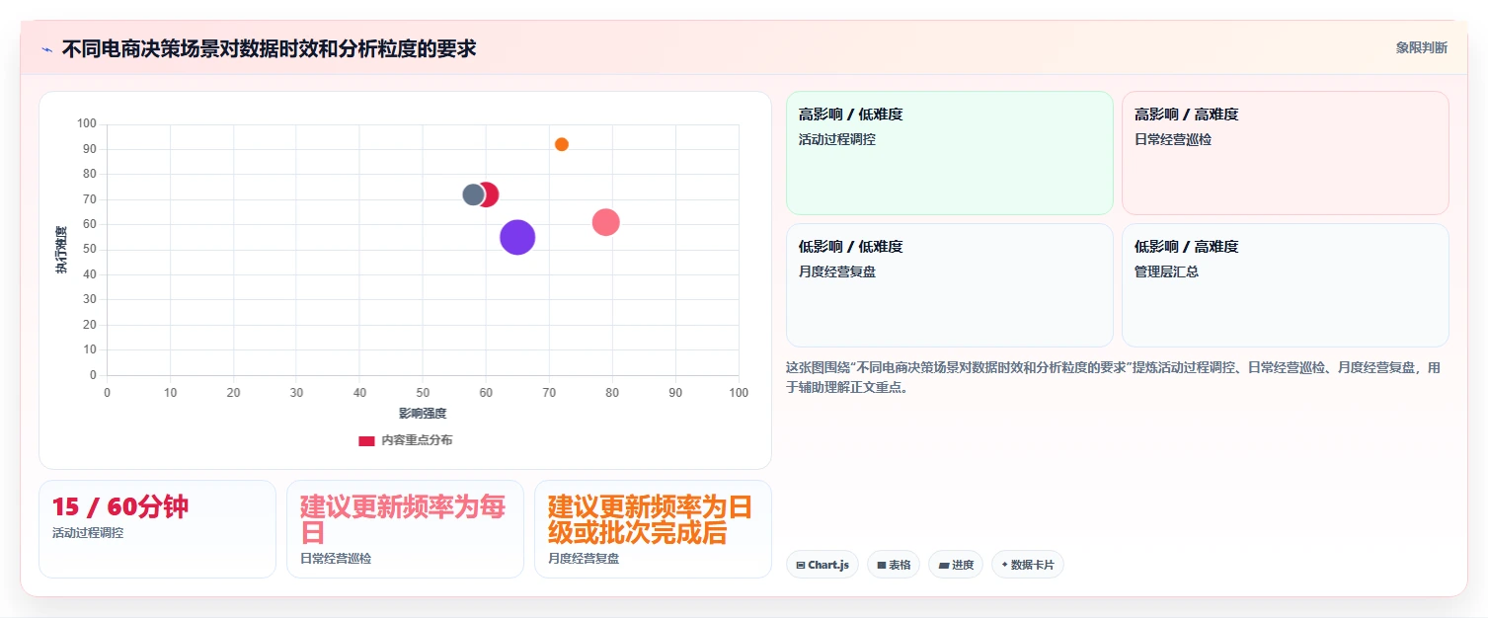Click the pink bubble in the chart

[x=606, y=222]
